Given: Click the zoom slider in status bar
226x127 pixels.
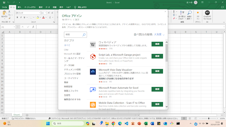Looking at the screenshot, I should (x=209, y=118).
